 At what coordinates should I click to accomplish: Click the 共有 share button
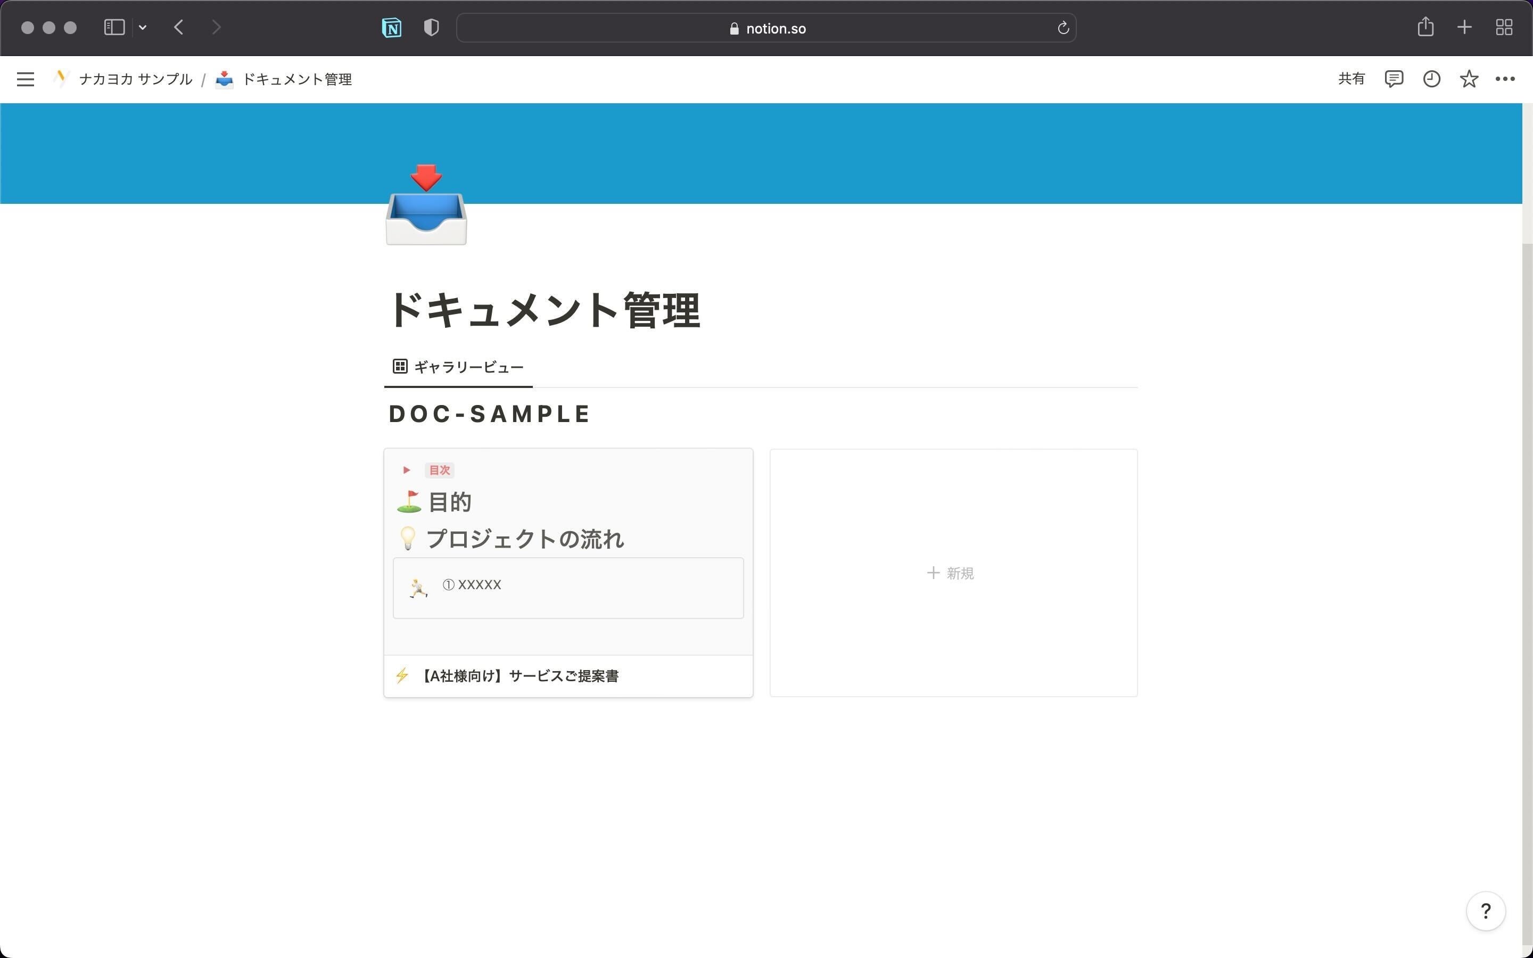(x=1351, y=79)
